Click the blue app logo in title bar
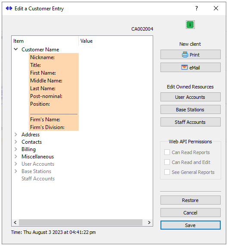The height and width of the screenshot is (246, 228). (x=9, y=8)
